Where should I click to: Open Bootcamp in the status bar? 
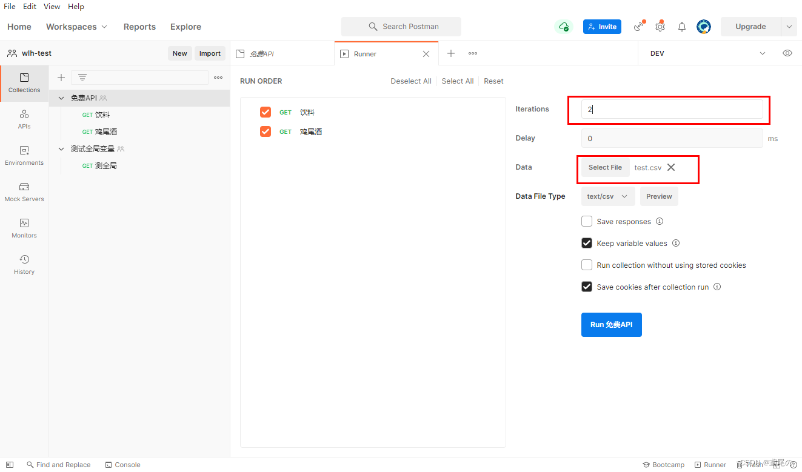pos(663,465)
